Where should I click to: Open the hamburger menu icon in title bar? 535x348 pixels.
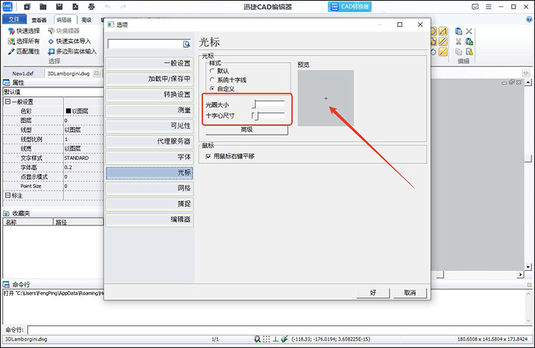(489, 6)
